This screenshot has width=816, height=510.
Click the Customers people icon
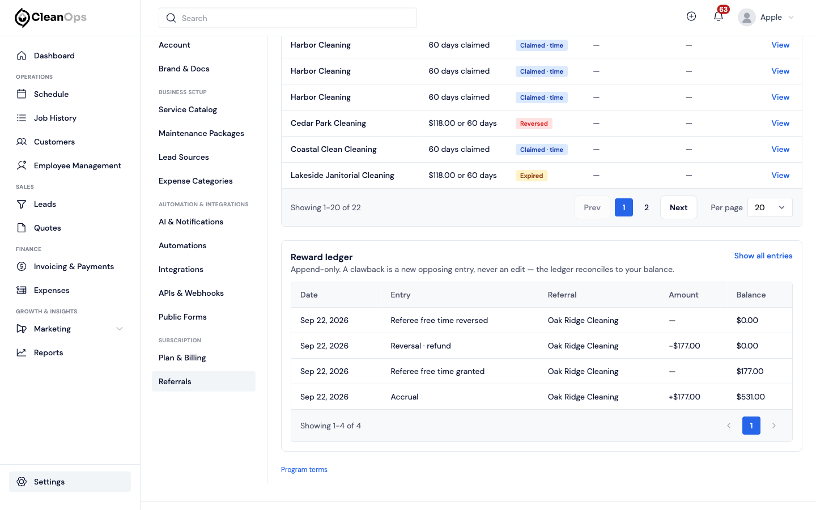coord(22,142)
